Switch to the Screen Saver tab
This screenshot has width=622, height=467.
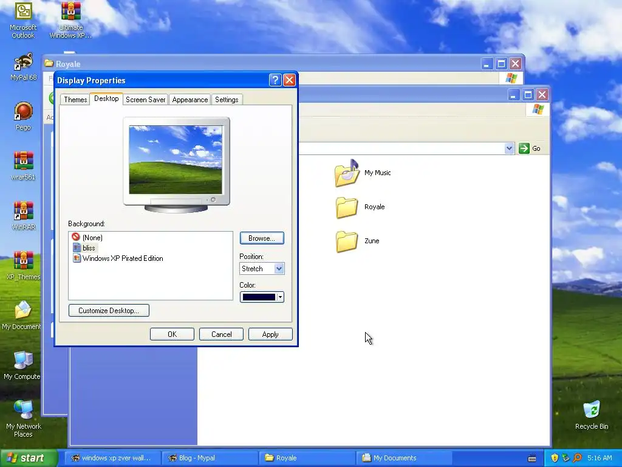(146, 100)
